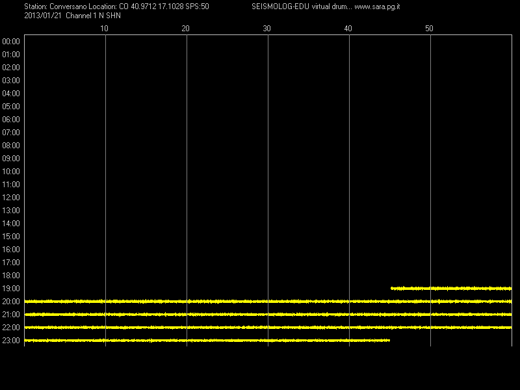Click the 01:00 hour label
The width and height of the screenshot is (520, 390).
point(11,55)
